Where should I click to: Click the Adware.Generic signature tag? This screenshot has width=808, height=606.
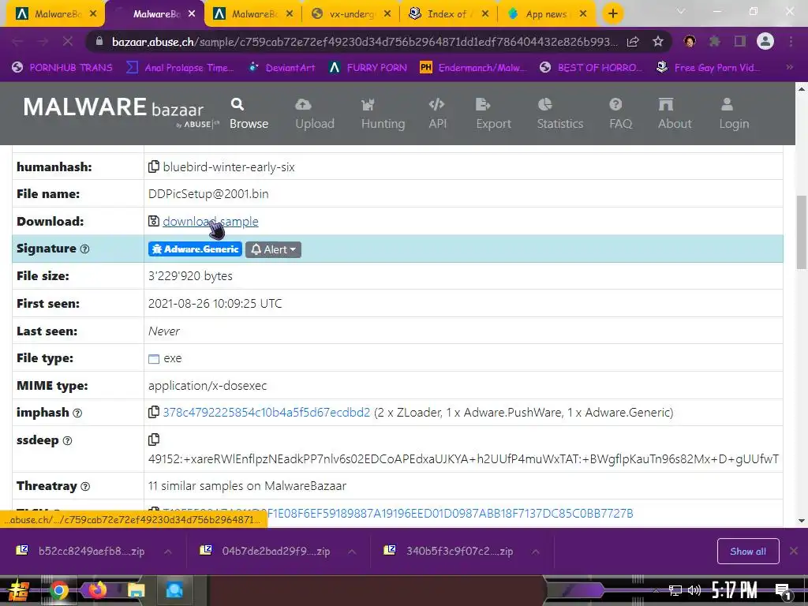point(195,249)
